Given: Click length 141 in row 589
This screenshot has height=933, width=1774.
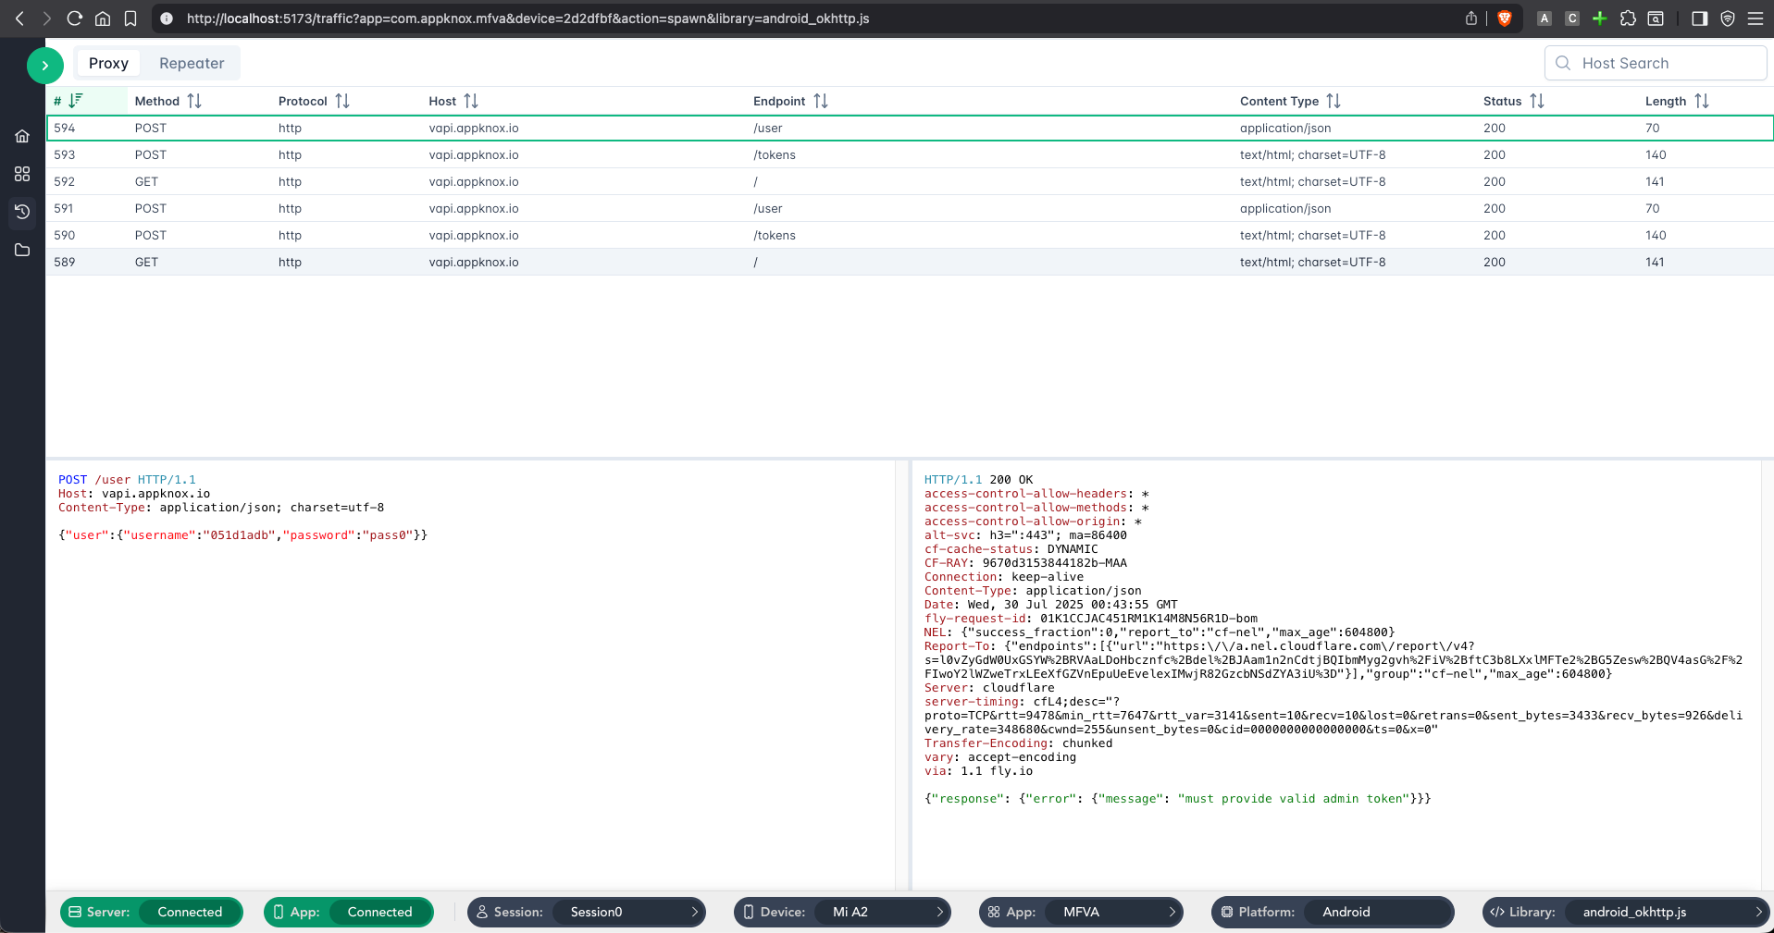Looking at the screenshot, I should coord(1655,262).
